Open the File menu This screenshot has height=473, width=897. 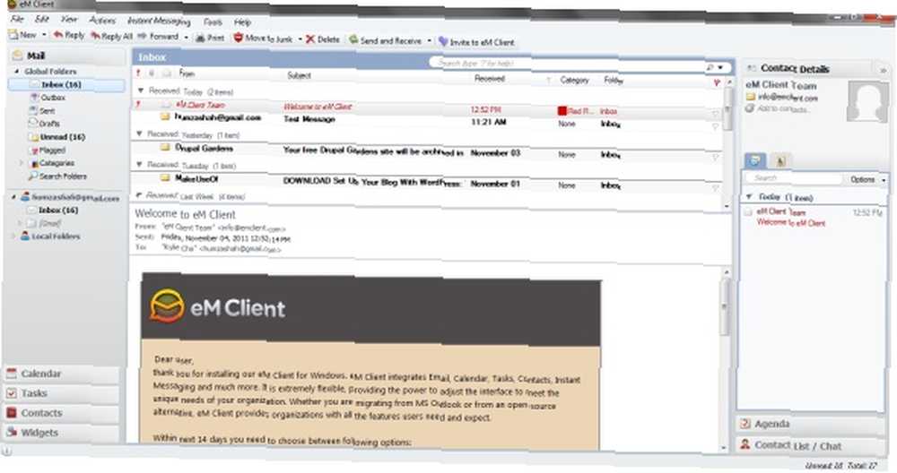(17, 19)
